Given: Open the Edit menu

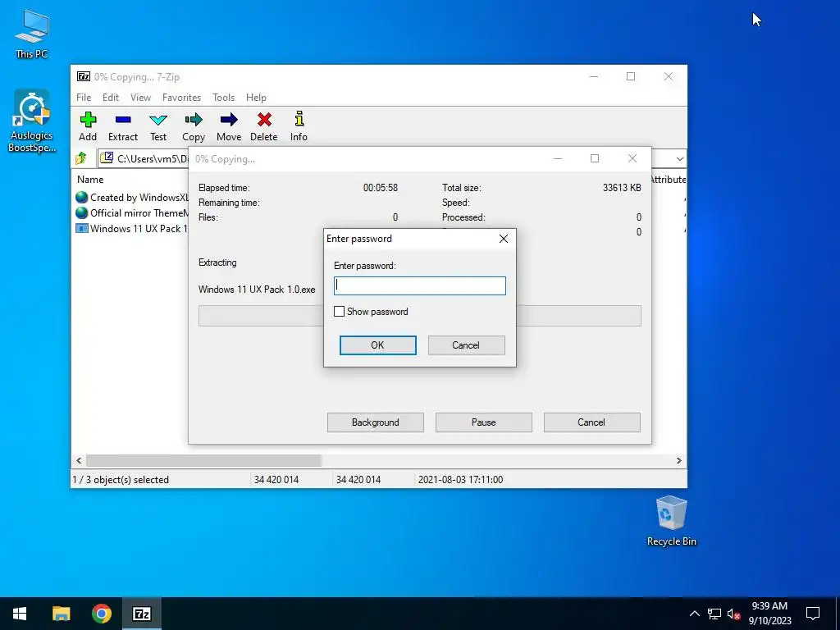Looking at the screenshot, I should click(x=111, y=98).
